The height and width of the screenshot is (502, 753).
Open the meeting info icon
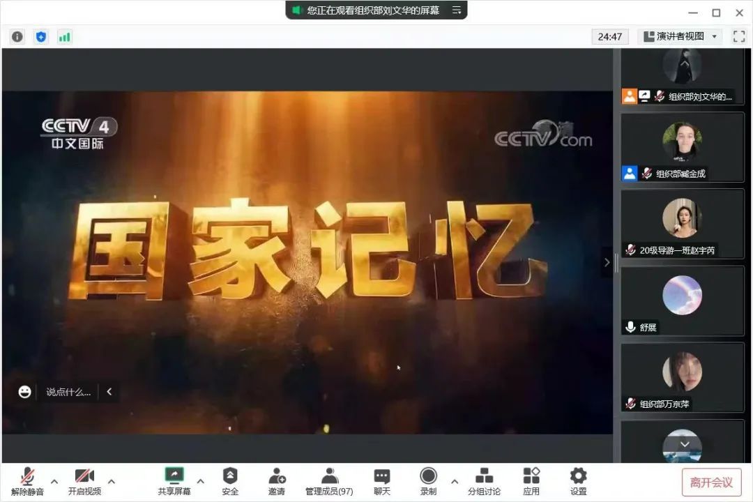tap(17, 36)
